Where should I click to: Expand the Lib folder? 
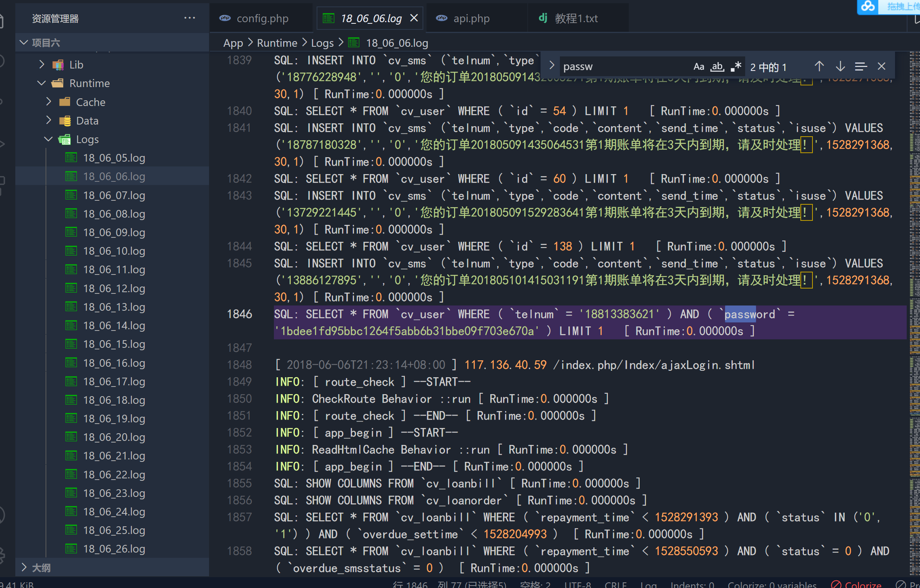point(42,64)
